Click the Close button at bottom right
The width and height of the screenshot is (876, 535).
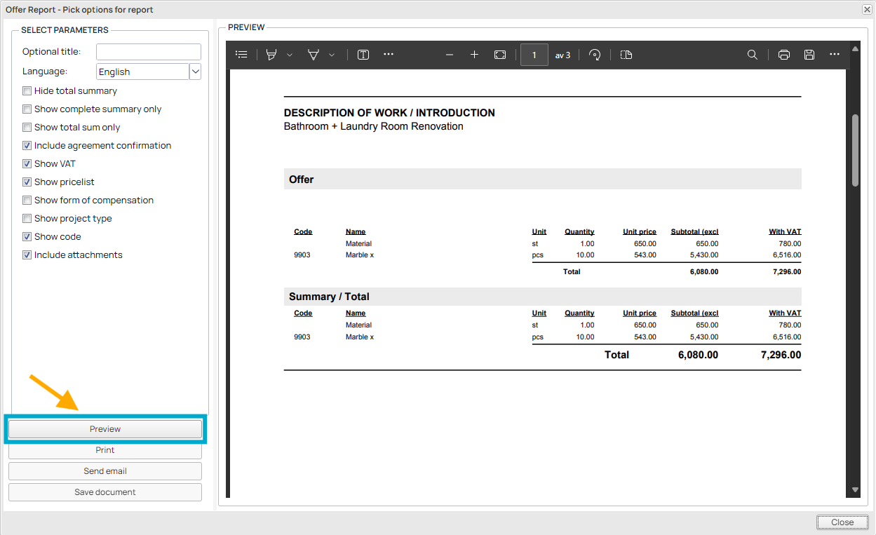[842, 522]
